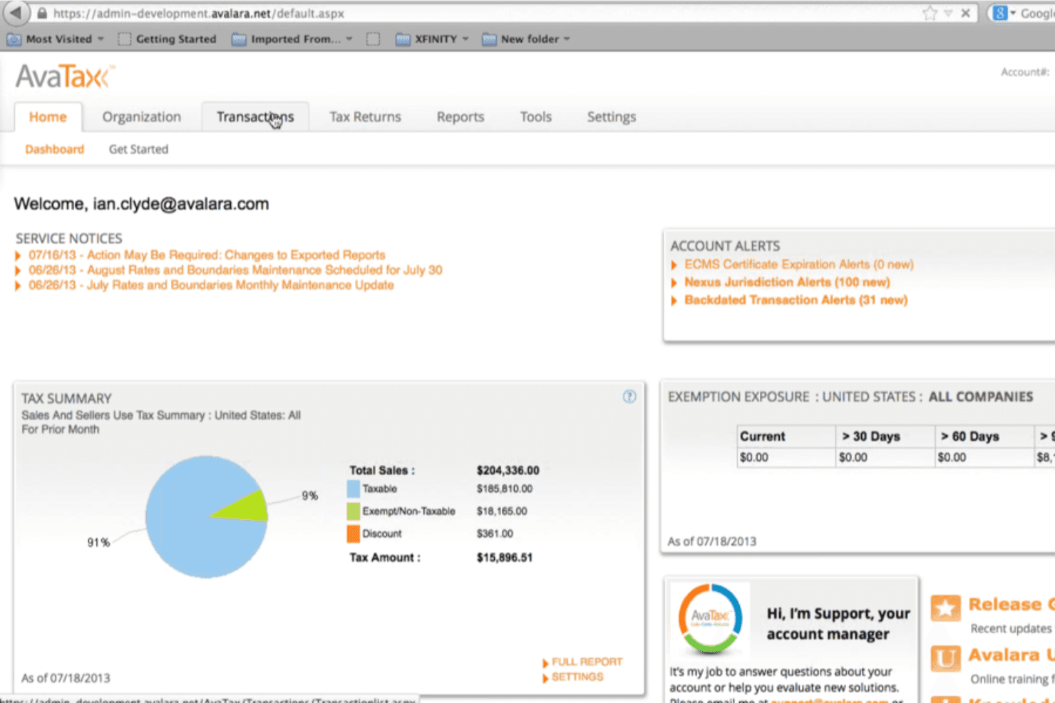Switch to the Home tab
Screen dimensions: 1055x703
point(48,117)
